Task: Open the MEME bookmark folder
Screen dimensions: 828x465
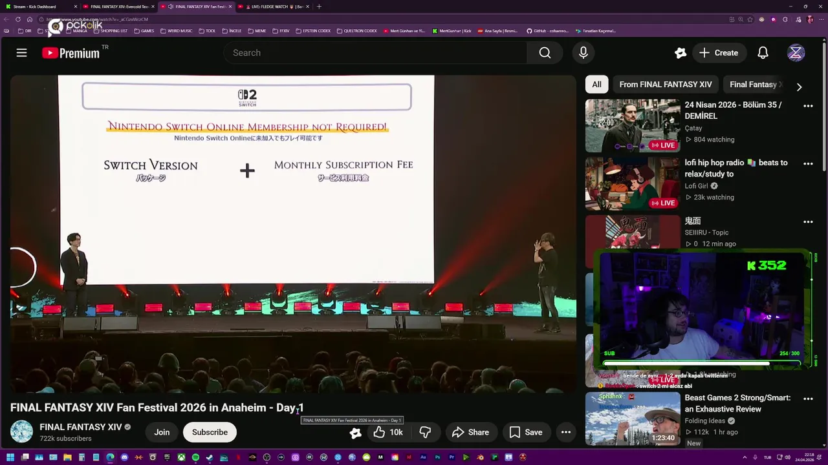Action: (257, 31)
